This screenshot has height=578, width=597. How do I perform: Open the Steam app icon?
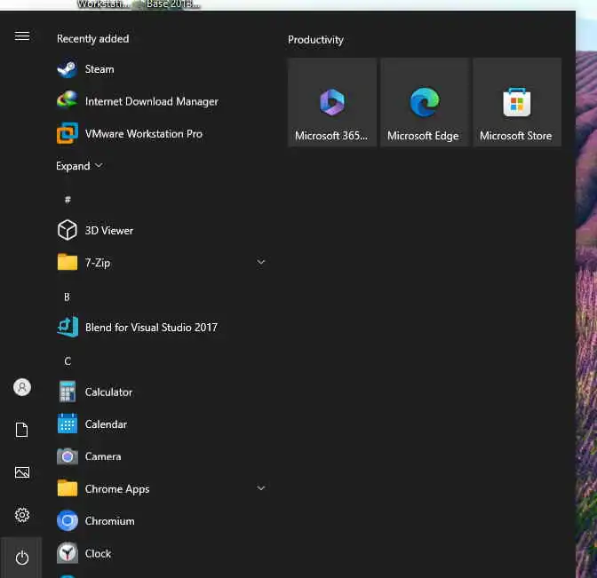pos(68,69)
